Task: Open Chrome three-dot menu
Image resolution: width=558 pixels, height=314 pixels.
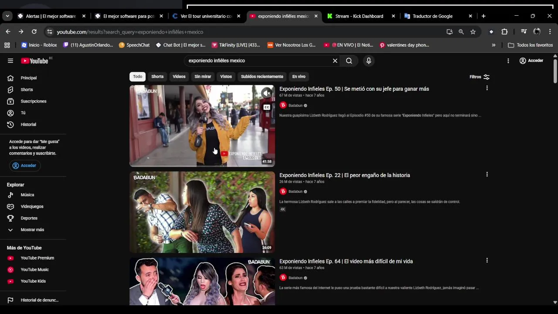Action: (550, 32)
